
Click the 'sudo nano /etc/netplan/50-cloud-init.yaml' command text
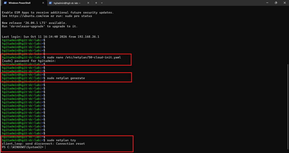tap(84, 57)
